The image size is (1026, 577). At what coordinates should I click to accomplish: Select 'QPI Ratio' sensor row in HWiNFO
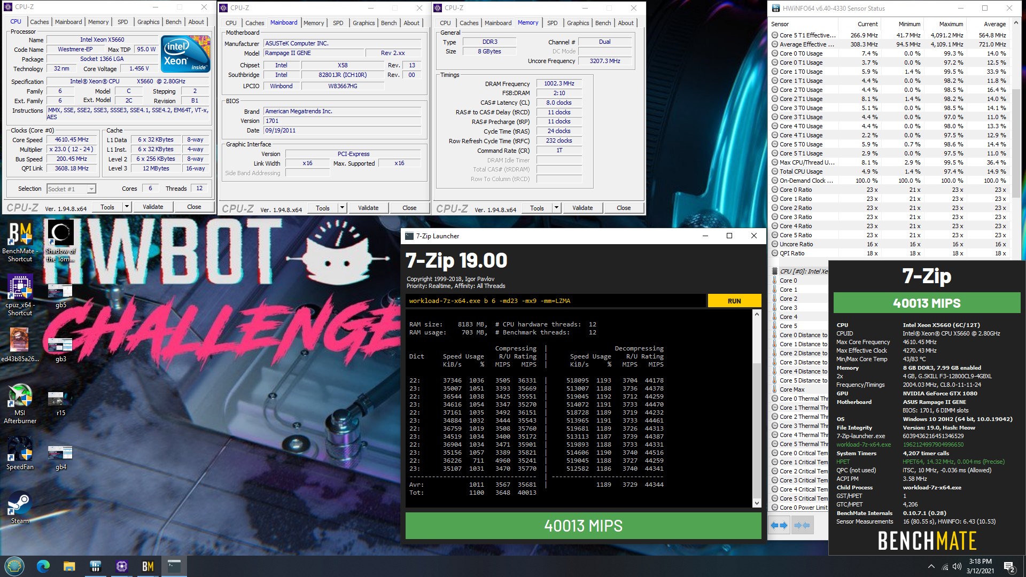(890, 253)
